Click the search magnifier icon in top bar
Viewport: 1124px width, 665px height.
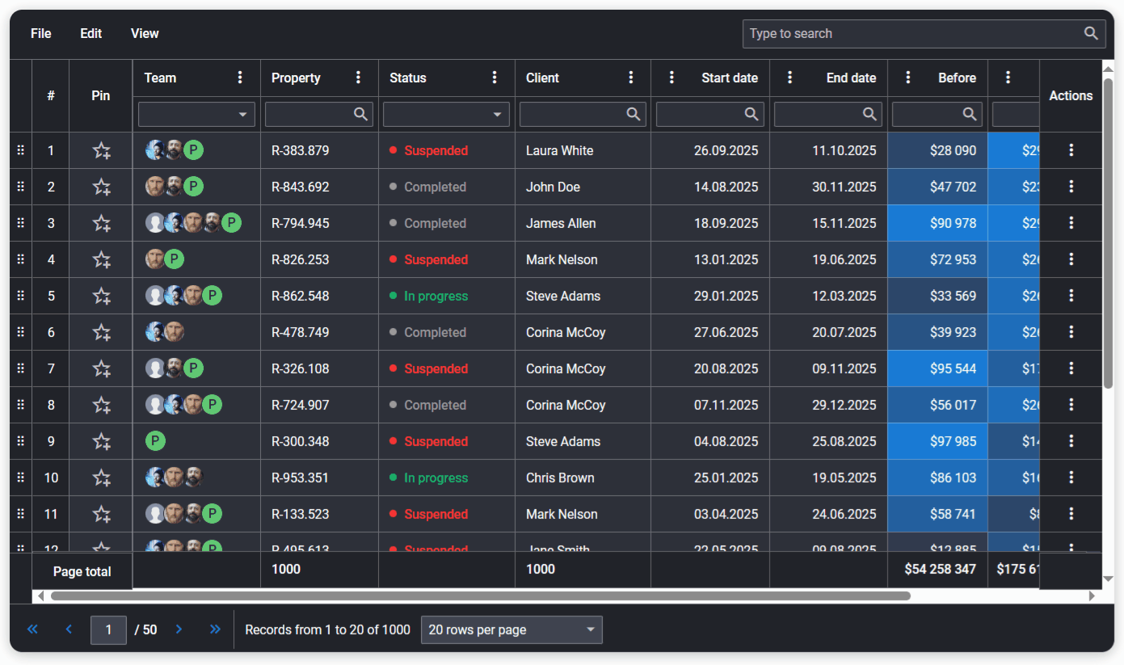[x=1090, y=33]
